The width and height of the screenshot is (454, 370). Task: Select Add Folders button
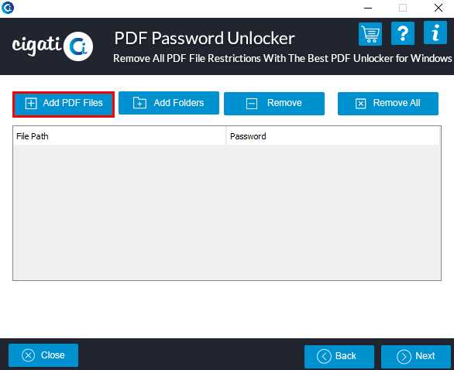(169, 103)
